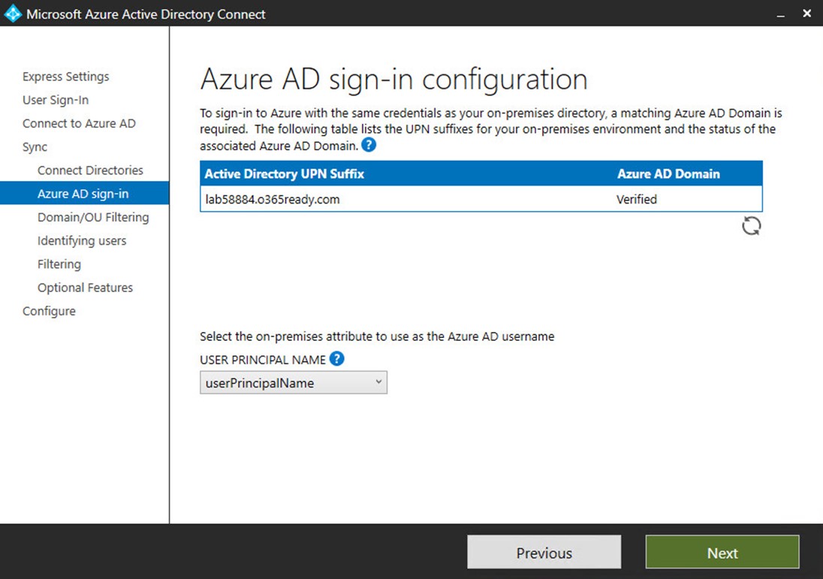823x579 pixels.
Task: Click the window title text in title bar
Action: click(146, 14)
